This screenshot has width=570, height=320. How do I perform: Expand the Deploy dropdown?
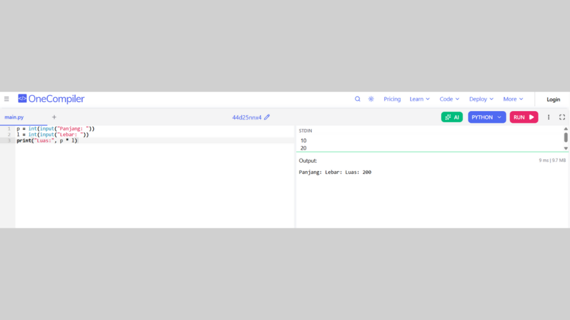(x=481, y=99)
